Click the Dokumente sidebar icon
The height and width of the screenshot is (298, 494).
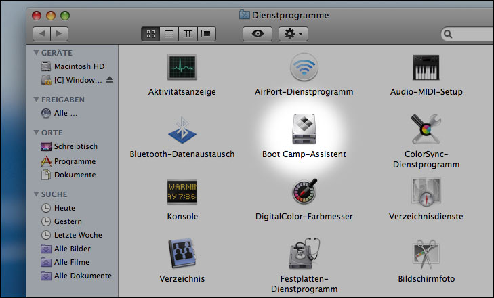click(46, 175)
